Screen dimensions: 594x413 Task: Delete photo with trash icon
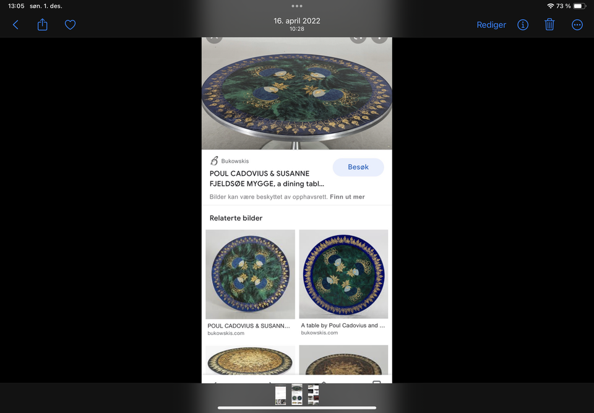pyautogui.click(x=549, y=25)
